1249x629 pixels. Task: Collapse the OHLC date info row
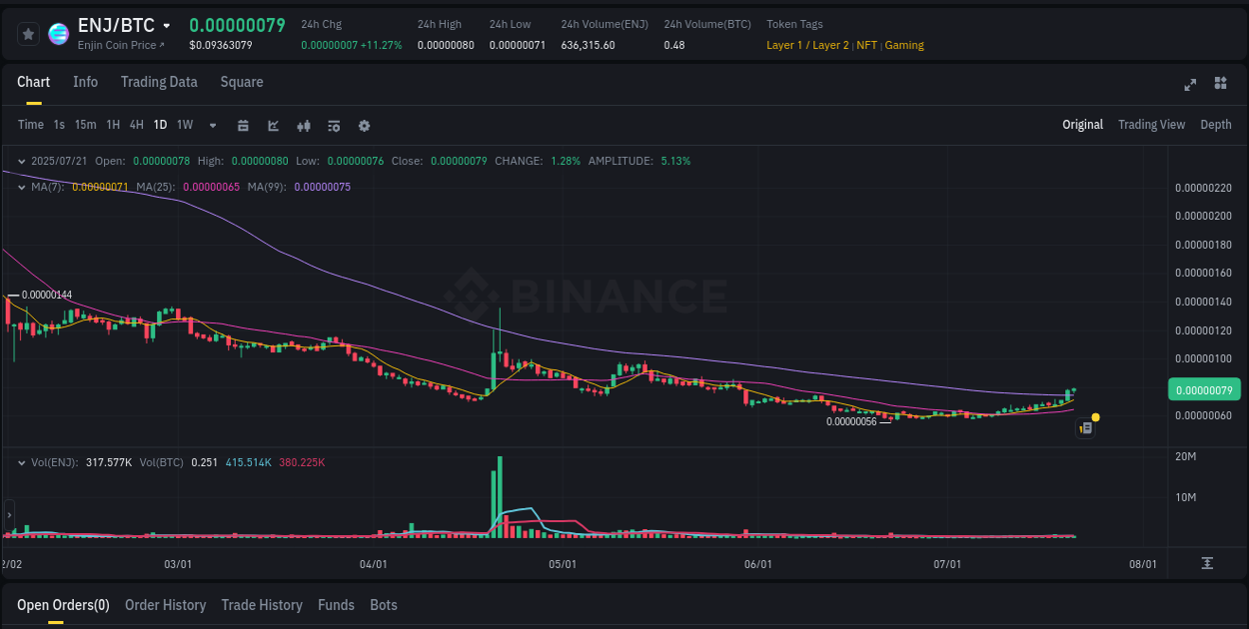(x=22, y=161)
